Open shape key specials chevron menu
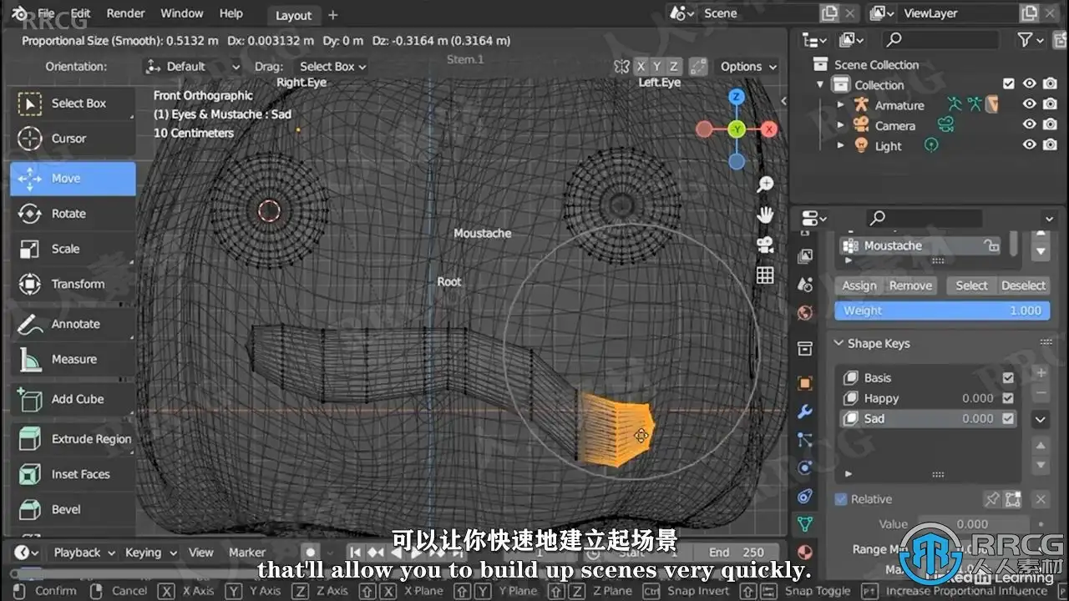The width and height of the screenshot is (1069, 601). [x=1041, y=419]
